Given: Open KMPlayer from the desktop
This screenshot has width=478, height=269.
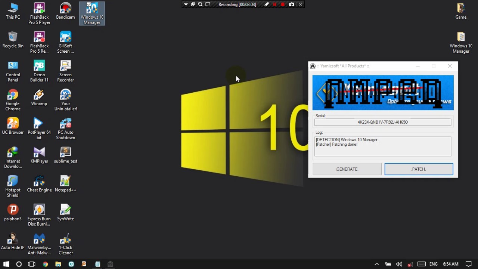Looking at the screenshot, I should [x=39, y=153].
